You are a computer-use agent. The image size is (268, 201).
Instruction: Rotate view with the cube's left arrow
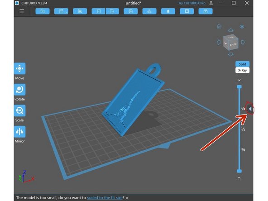click(219, 42)
